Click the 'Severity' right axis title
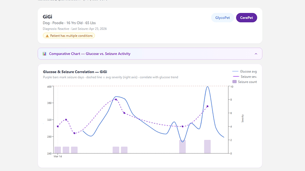The height and width of the screenshot is (171, 305). pos(242,118)
